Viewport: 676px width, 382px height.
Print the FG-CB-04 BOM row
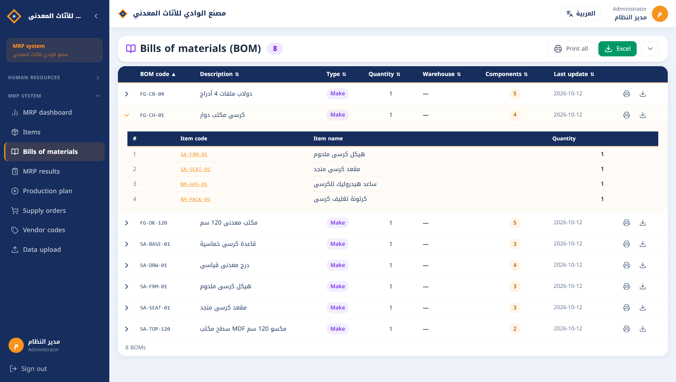click(626, 94)
